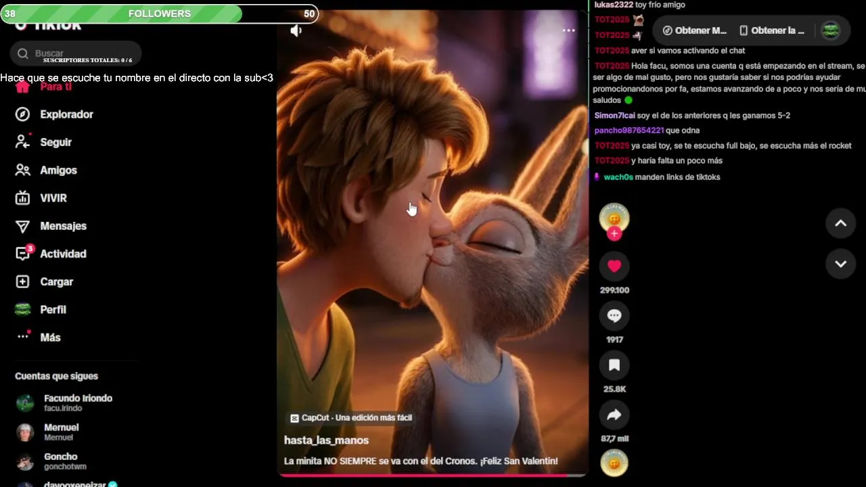Save the video with the bookmark icon
Viewport: 866px width, 487px height.
[x=614, y=365]
